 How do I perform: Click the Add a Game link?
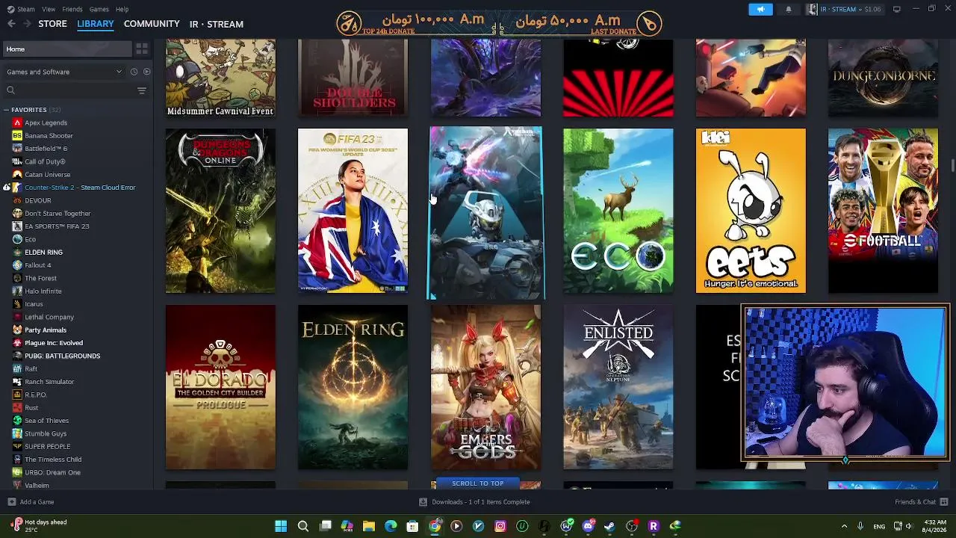point(37,502)
